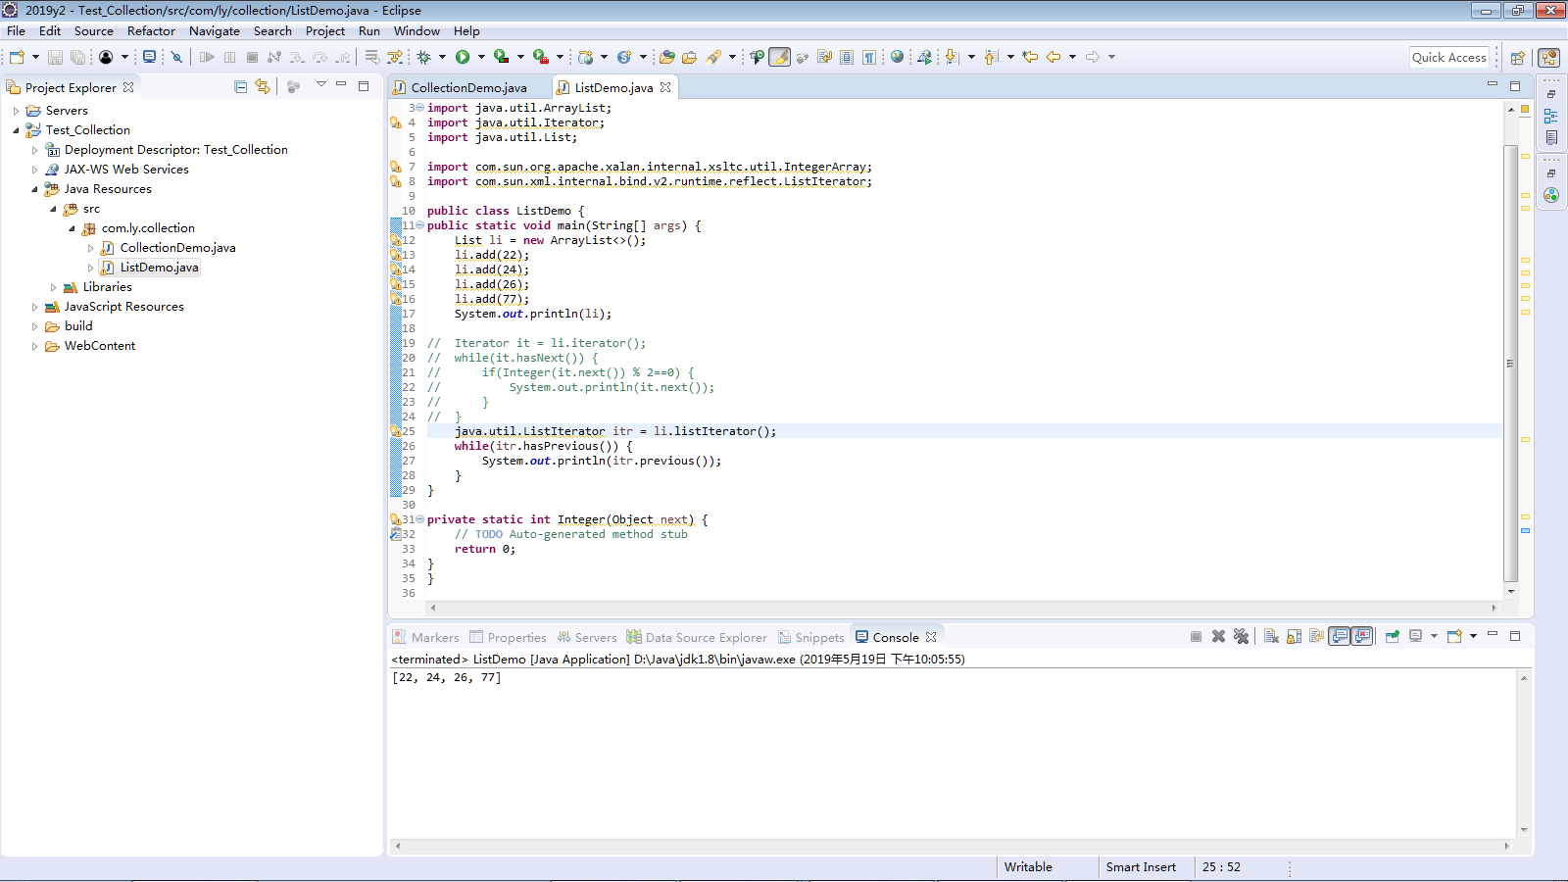Screen dimensions: 1568x882
Task: Select the Java EE perspective button
Action: [x=1549, y=58]
